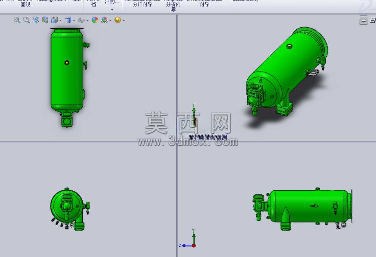This screenshot has height=257, width=376.
Task: Open Edit Appearance color ball icon
Action: click(95, 20)
